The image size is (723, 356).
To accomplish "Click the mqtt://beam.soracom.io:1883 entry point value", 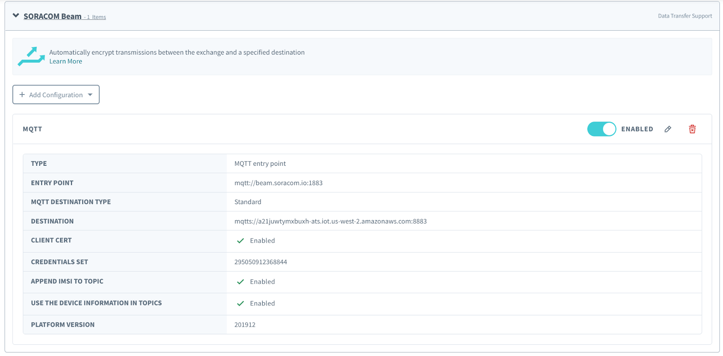I will [x=278, y=183].
